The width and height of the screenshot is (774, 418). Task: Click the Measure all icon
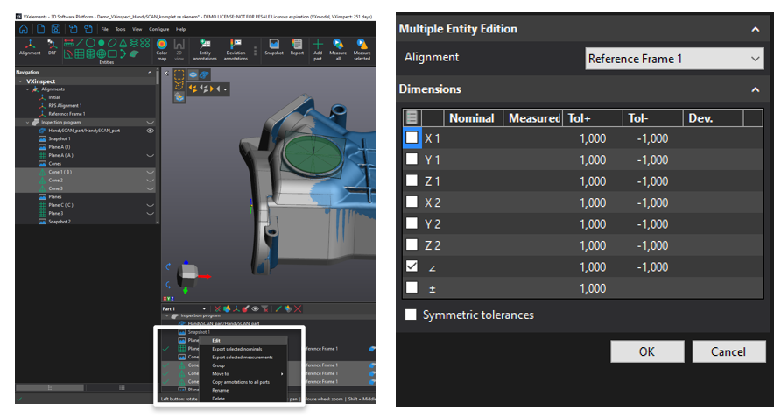point(338,46)
